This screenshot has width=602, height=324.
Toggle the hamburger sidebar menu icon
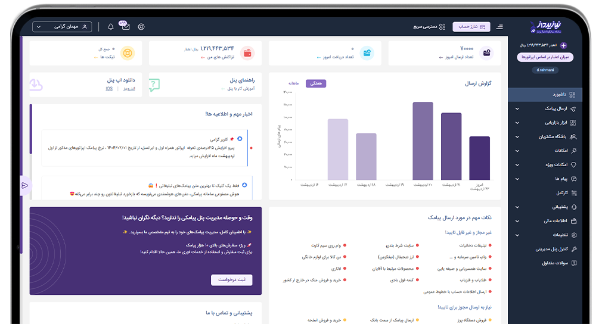499,27
